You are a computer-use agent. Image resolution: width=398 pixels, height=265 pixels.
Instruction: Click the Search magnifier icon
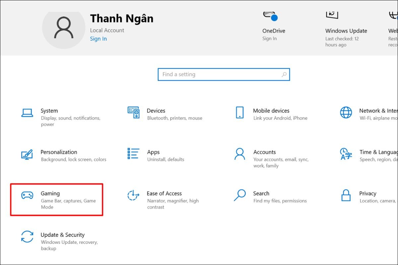tap(239, 195)
